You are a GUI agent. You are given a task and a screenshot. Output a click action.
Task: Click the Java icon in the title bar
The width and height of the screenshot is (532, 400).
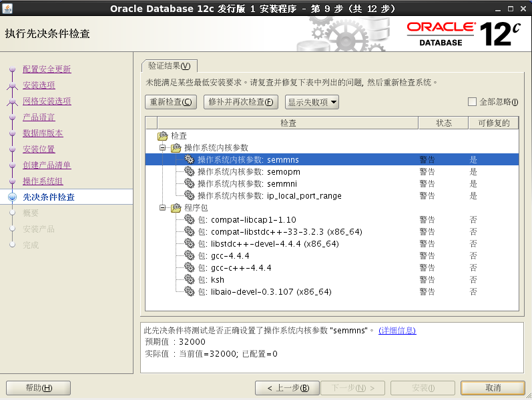click(7, 8)
